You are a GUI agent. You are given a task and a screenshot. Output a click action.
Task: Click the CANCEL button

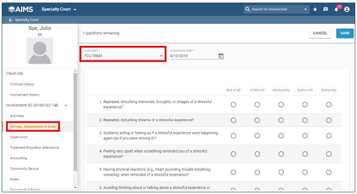tap(320, 33)
